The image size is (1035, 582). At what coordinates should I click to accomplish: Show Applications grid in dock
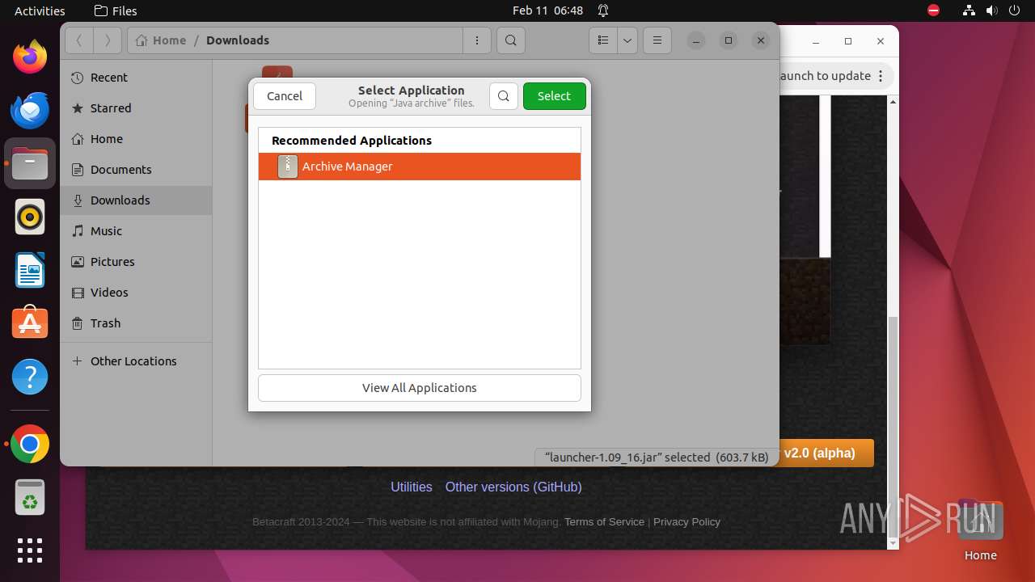[30, 550]
